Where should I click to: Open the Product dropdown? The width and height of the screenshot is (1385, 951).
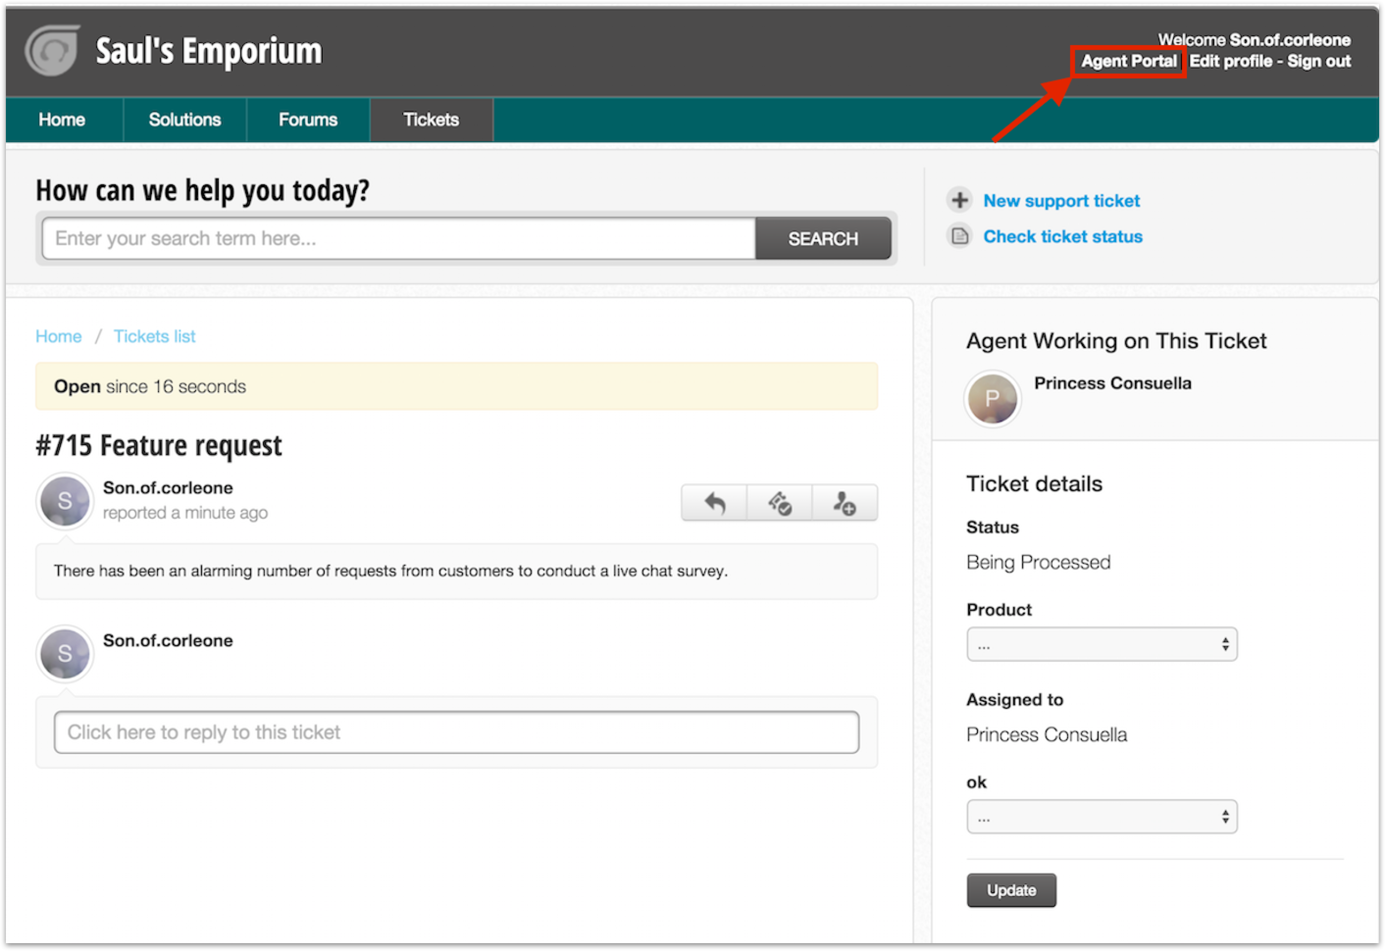click(1101, 644)
